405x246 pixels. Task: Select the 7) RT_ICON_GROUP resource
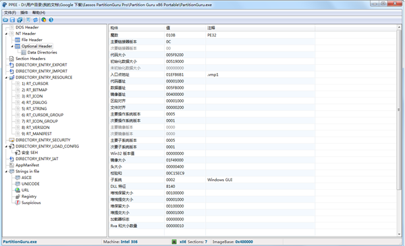point(40,122)
